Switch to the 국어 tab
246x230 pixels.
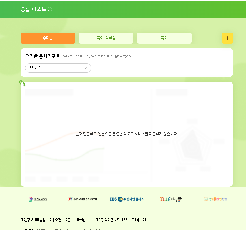click(x=164, y=38)
